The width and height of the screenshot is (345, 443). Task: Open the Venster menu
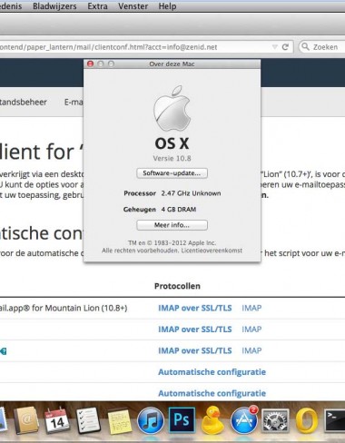coord(133,6)
